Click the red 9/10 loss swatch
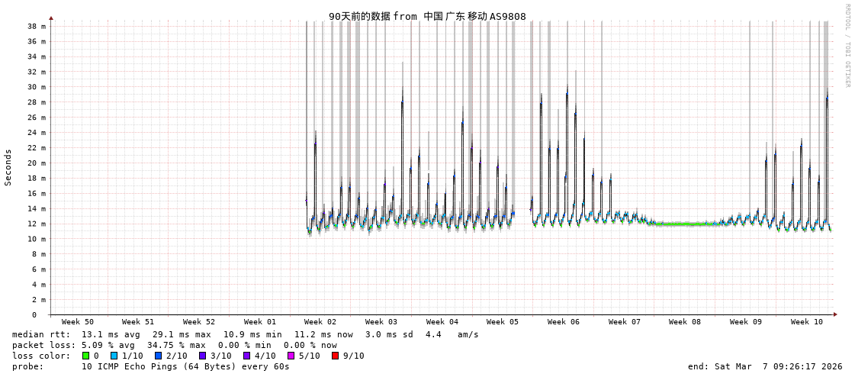The width and height of the screenshot is (855, 377). (x=336, y=356)
